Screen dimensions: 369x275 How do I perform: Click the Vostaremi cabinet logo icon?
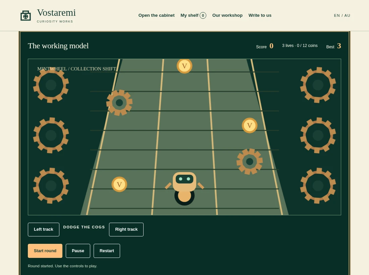tap(25, 15)
